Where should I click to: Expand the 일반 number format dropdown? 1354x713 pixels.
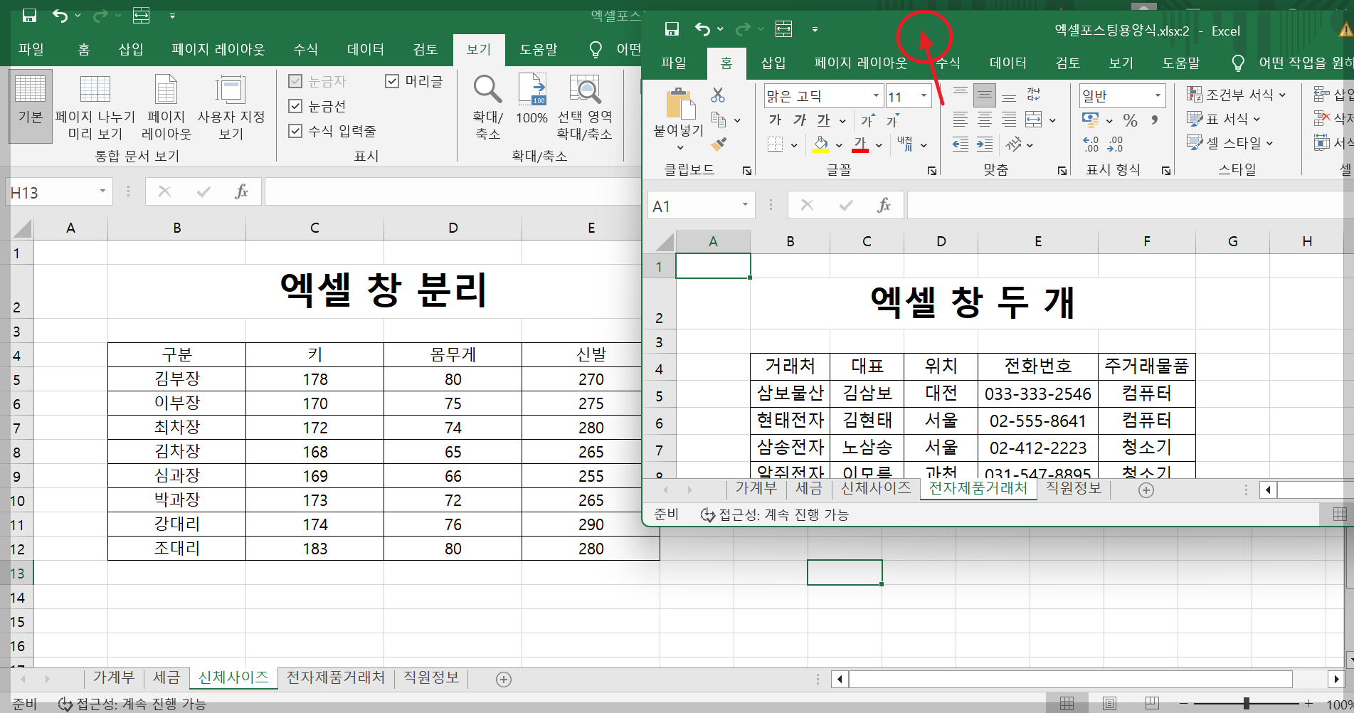(x=1158, y=95)
